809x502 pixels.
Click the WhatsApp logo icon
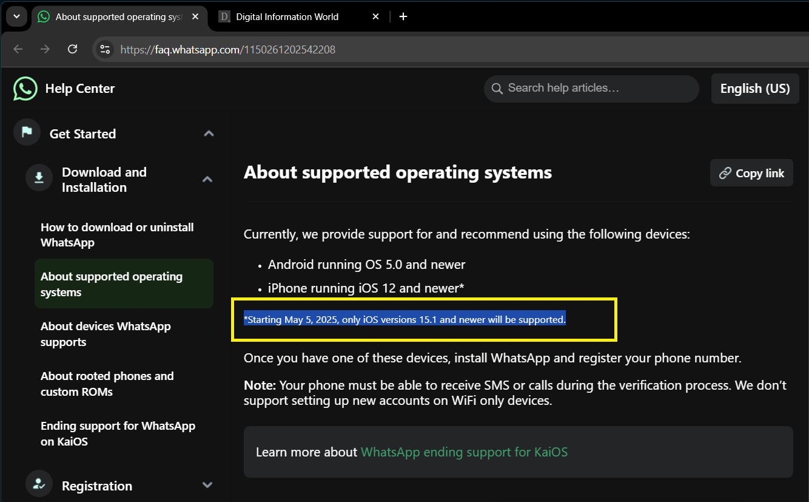pyautogui.click(x=25, y=89)
